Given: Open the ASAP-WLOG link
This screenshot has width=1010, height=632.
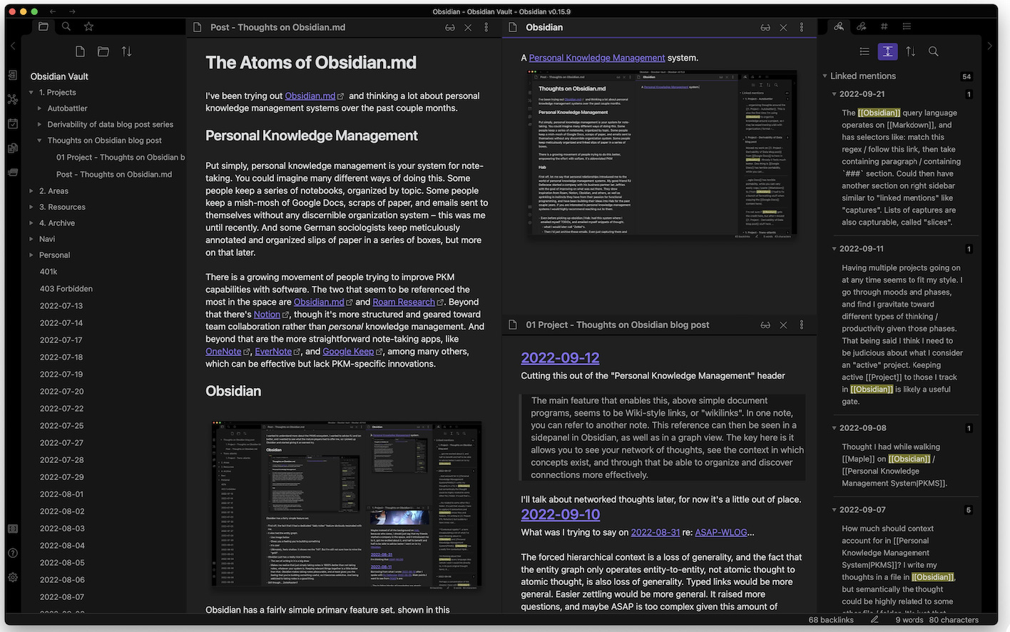Looking at the screenshot, I should tap(720, 532).
